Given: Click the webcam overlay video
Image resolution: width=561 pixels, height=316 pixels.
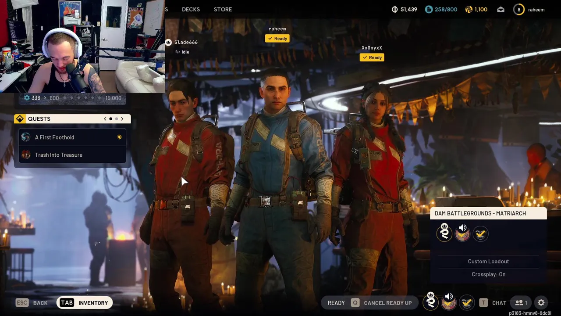Looking at the screenshot, I should [x=82, y=46].
